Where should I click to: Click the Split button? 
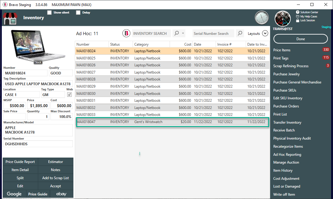tap(20, 178)
